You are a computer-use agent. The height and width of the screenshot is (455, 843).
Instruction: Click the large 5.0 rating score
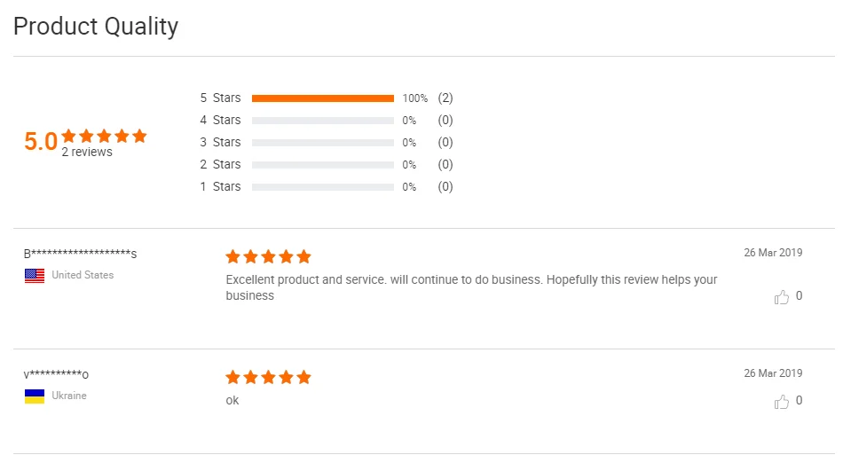coord(41,142)
